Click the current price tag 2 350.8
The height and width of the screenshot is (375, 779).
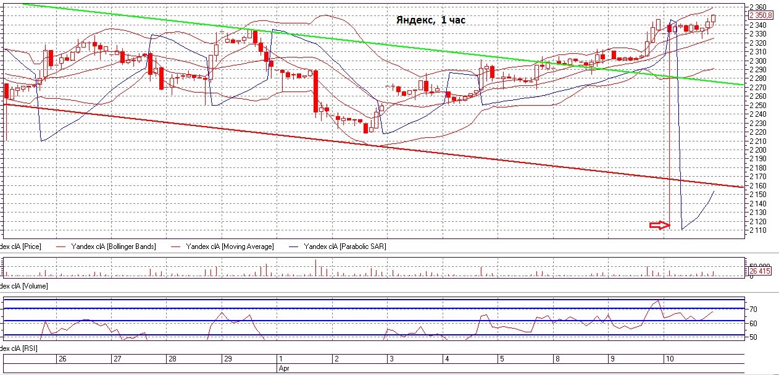click(x=761, y=15)
